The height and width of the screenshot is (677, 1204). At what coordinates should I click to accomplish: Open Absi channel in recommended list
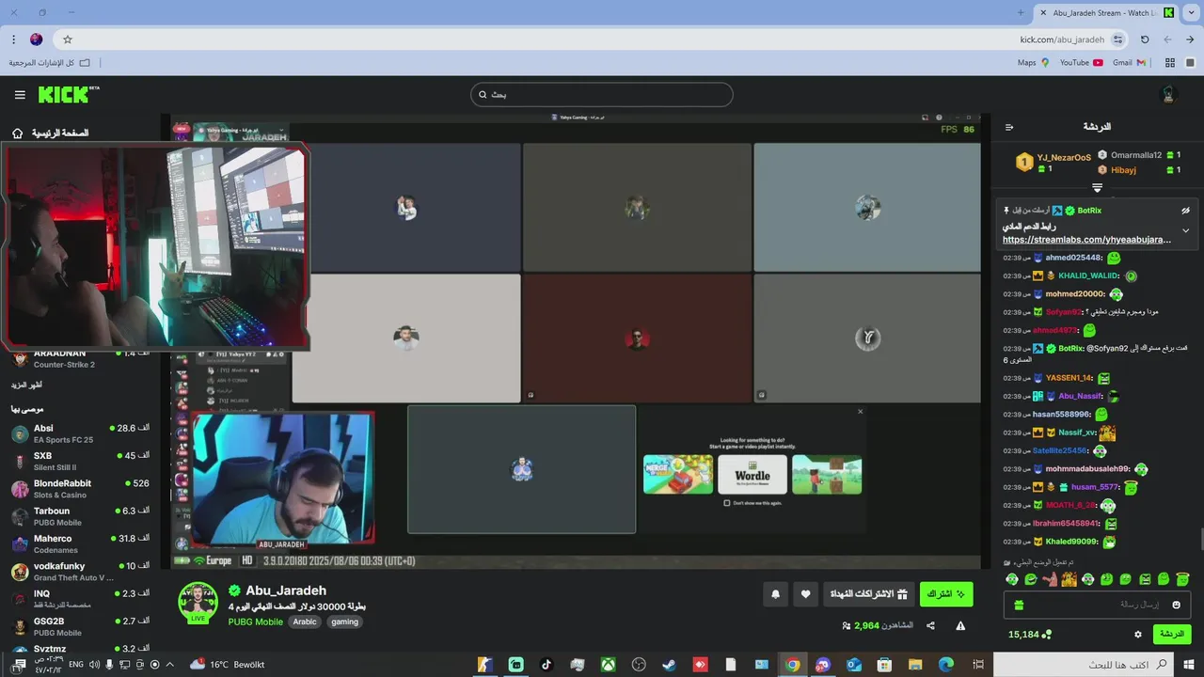80,433
